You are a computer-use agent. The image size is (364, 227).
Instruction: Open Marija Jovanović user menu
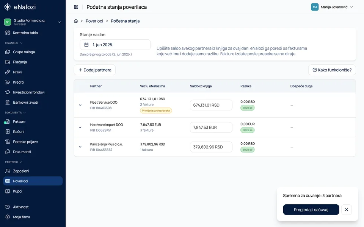[x=332, y=7]
